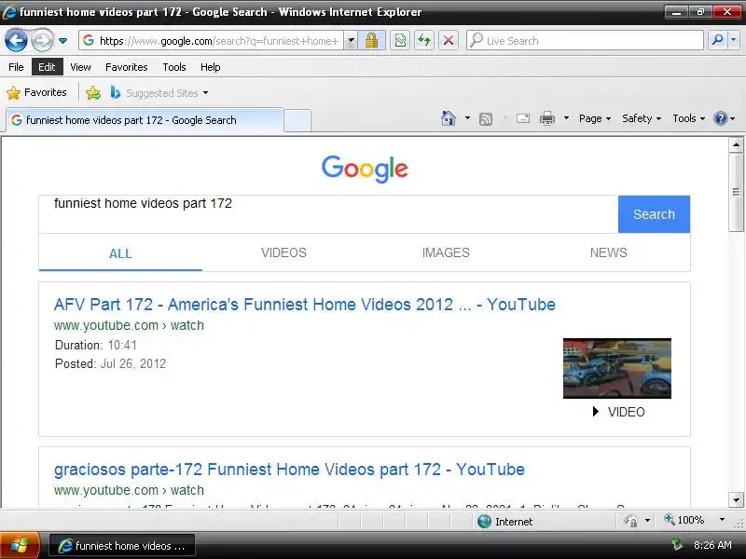The image size is (746, 559).
Task: Open the Page command menu
Action: (x=595, y=118)
